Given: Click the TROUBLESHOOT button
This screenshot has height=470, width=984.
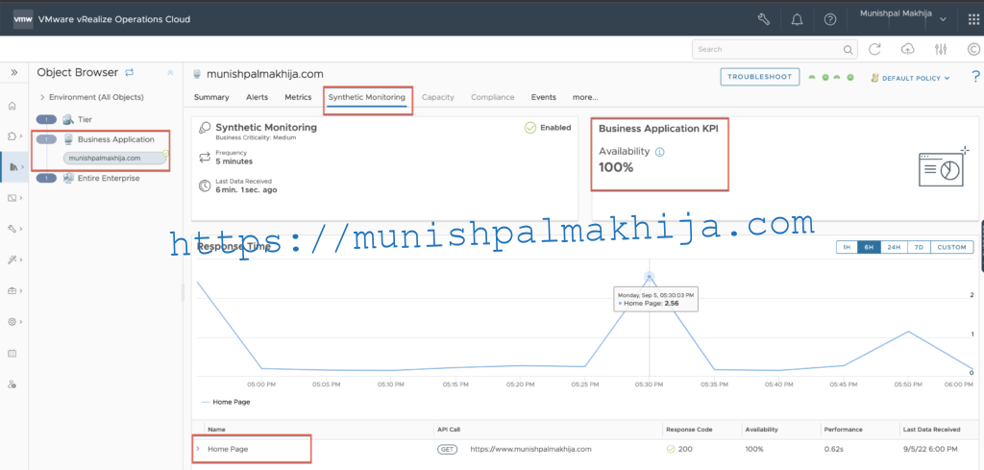Looking at the screenshot, I should click(759, 77).
